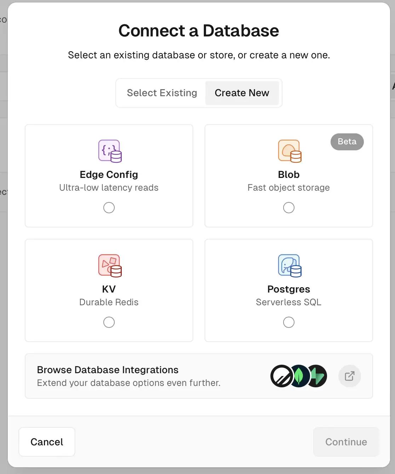Click the Blob title text
Viewport: 395px width, 474px height.
[x=289, y=175]
